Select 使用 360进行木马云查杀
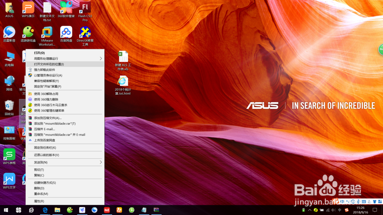Image resolution: width=383 pixels, height=215 pixels. pos(65,105)
